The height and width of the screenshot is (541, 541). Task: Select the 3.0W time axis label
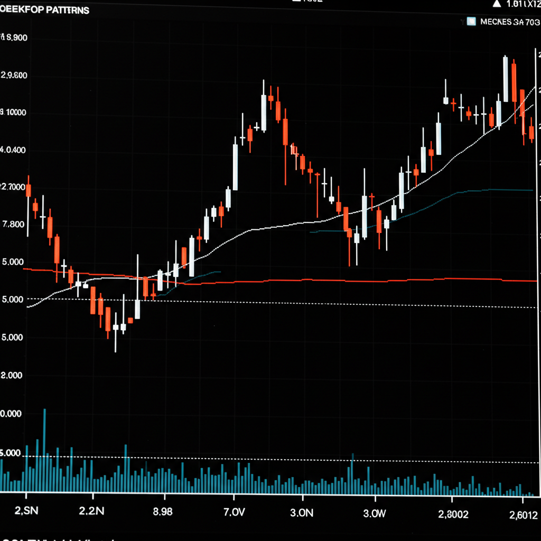point(375,514)
